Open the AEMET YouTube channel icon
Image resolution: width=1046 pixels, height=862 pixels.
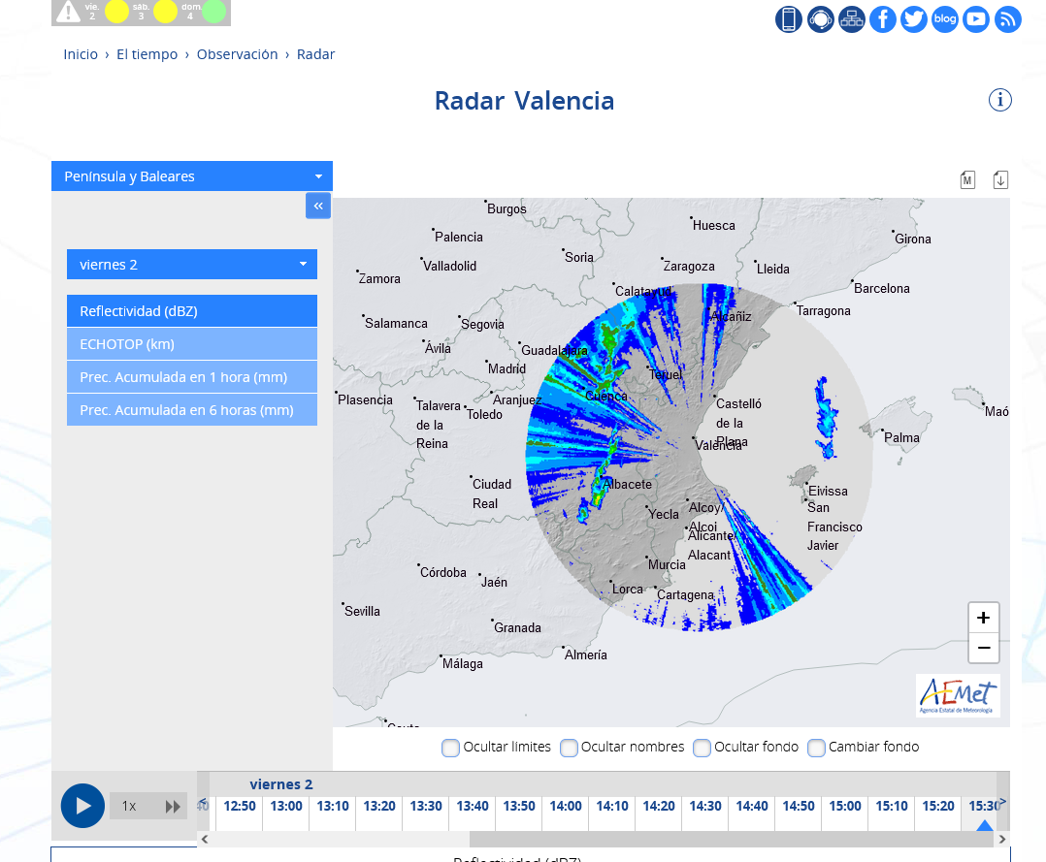click(x=976, y=19)
